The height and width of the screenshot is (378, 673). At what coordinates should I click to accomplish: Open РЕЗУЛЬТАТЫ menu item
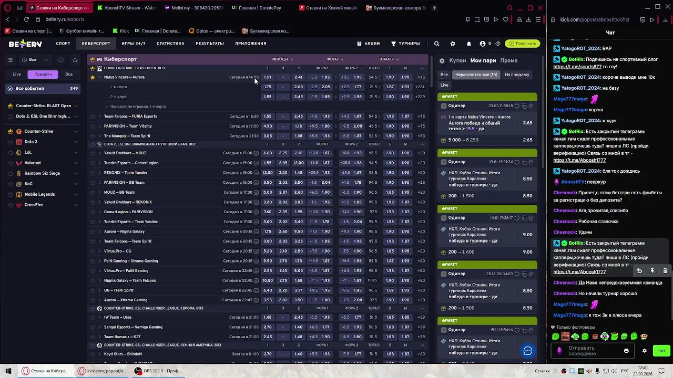tap(210, 44)
